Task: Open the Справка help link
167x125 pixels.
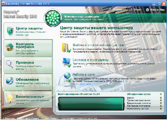Action: [x=9, y=118]
